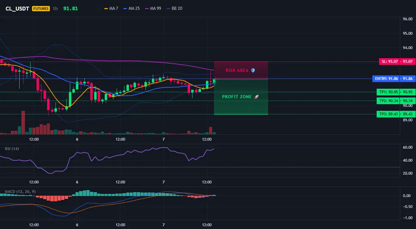This screenshot has width=416, height=229.
Task: Click the 40.00 RSI axis value
Action: pos(408,160)
